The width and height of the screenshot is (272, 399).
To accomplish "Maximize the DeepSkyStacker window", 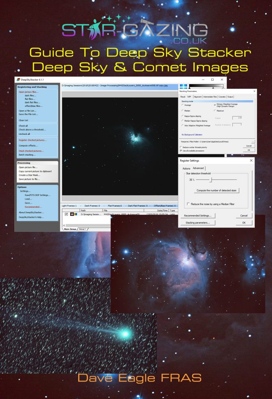I will tap(212, 79).
